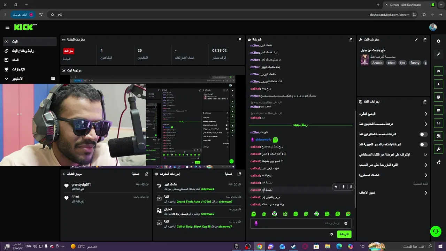446x251 pixels.
Task: Open the emoji picker in message box
Action: coord(346,223)
